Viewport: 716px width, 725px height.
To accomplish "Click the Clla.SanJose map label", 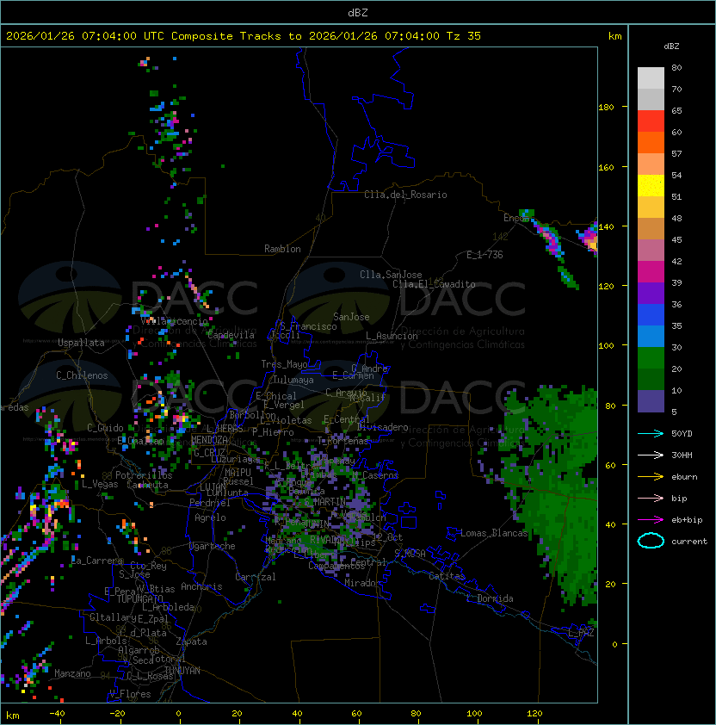I will [391, 275].
